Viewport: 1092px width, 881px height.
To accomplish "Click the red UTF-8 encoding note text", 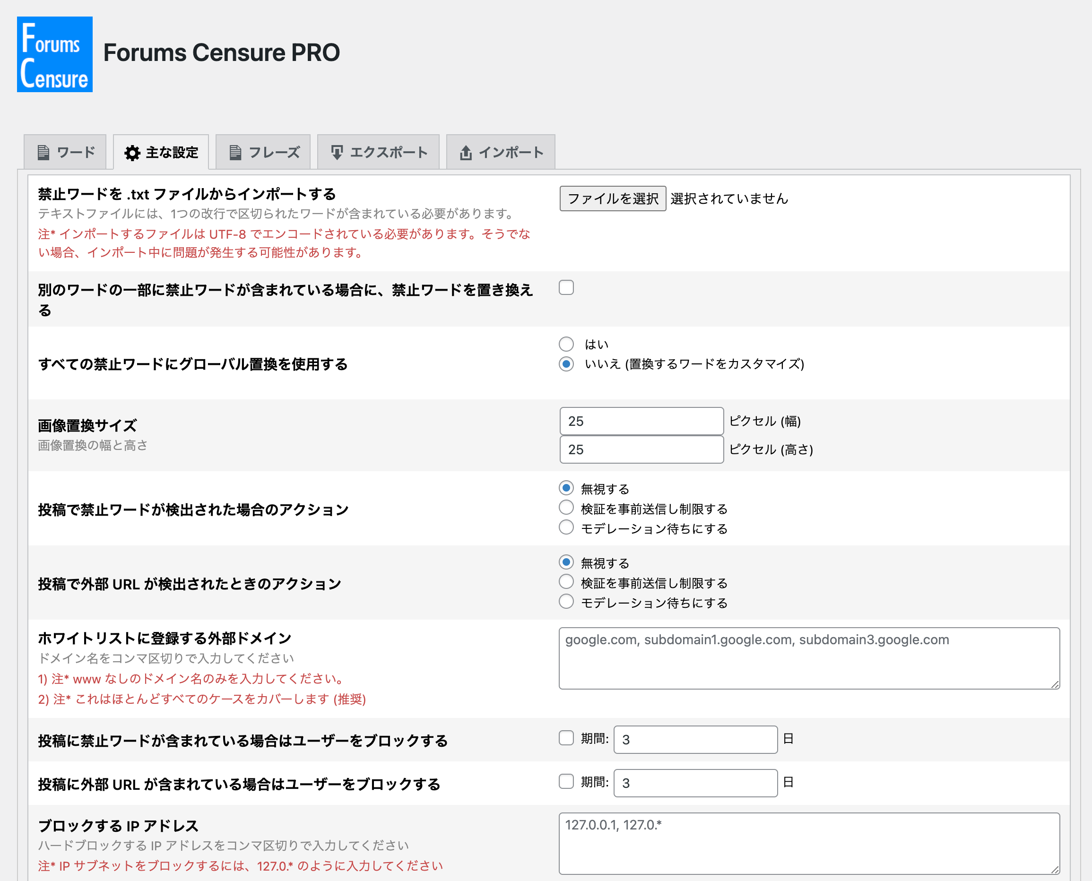I will (284, 243).
